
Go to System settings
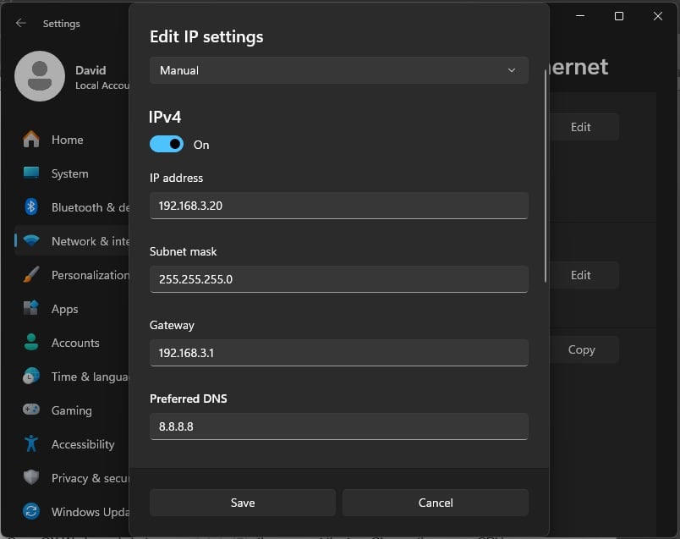click(x=70, y=173)
